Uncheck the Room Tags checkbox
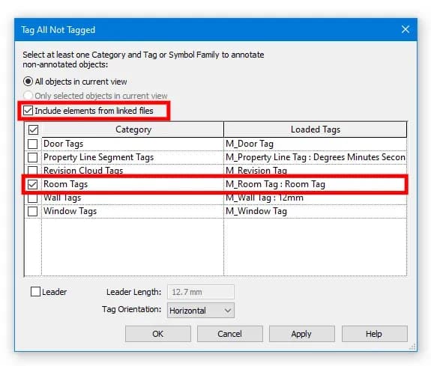The width and height of the screenshot is (431, 366). [32, 184]
